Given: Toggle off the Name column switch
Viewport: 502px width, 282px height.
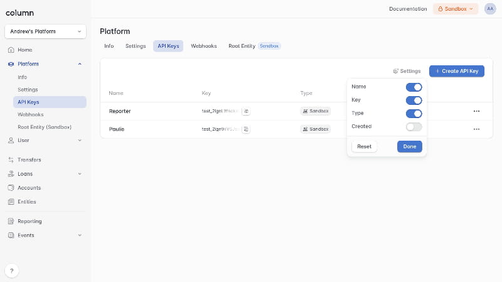Looking at the screenshot, I should 414,87.
